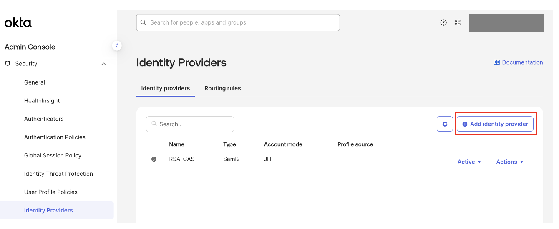
Task: Click the shield icon next to Security
Action: click(x=8, y=64)
